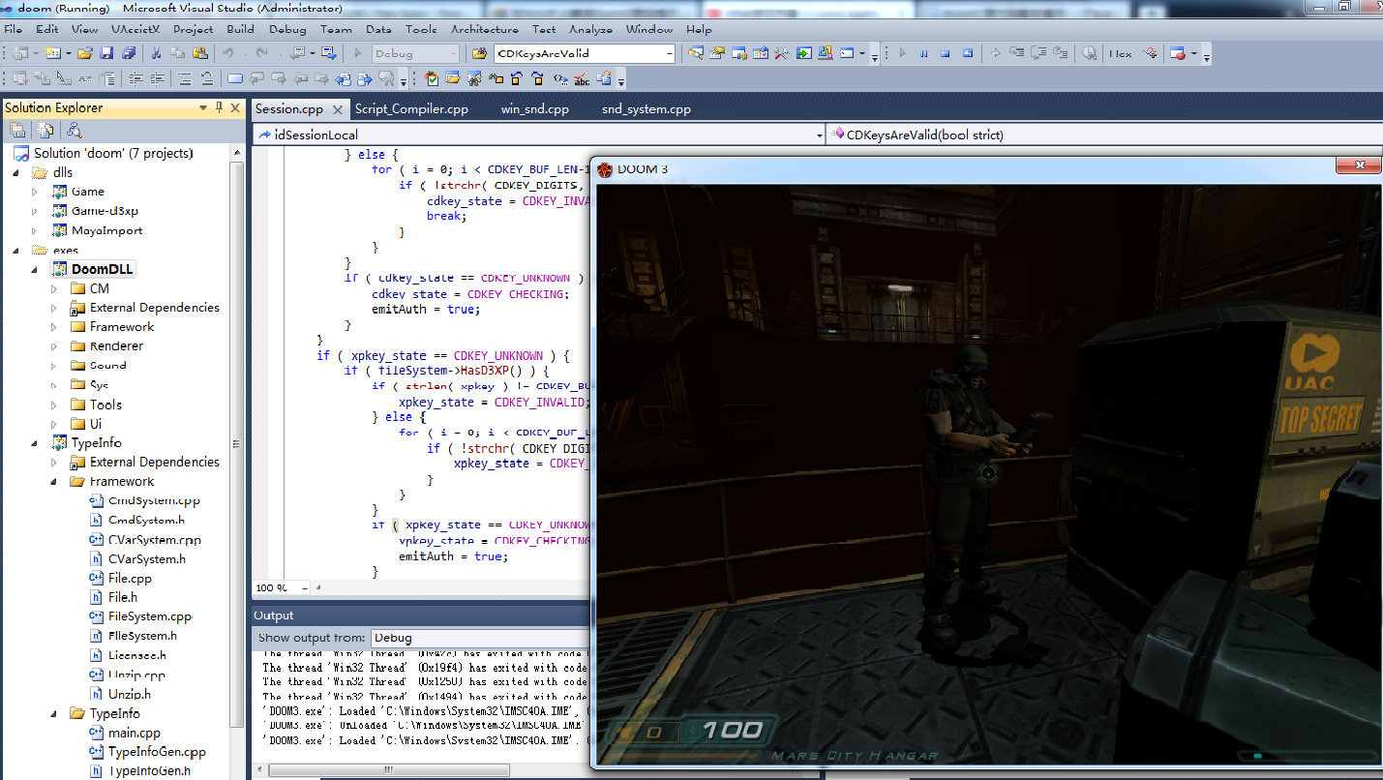Click the Save All toolbar icon
The height and width of the screenshot is (780, 1383).
(128, 53)
